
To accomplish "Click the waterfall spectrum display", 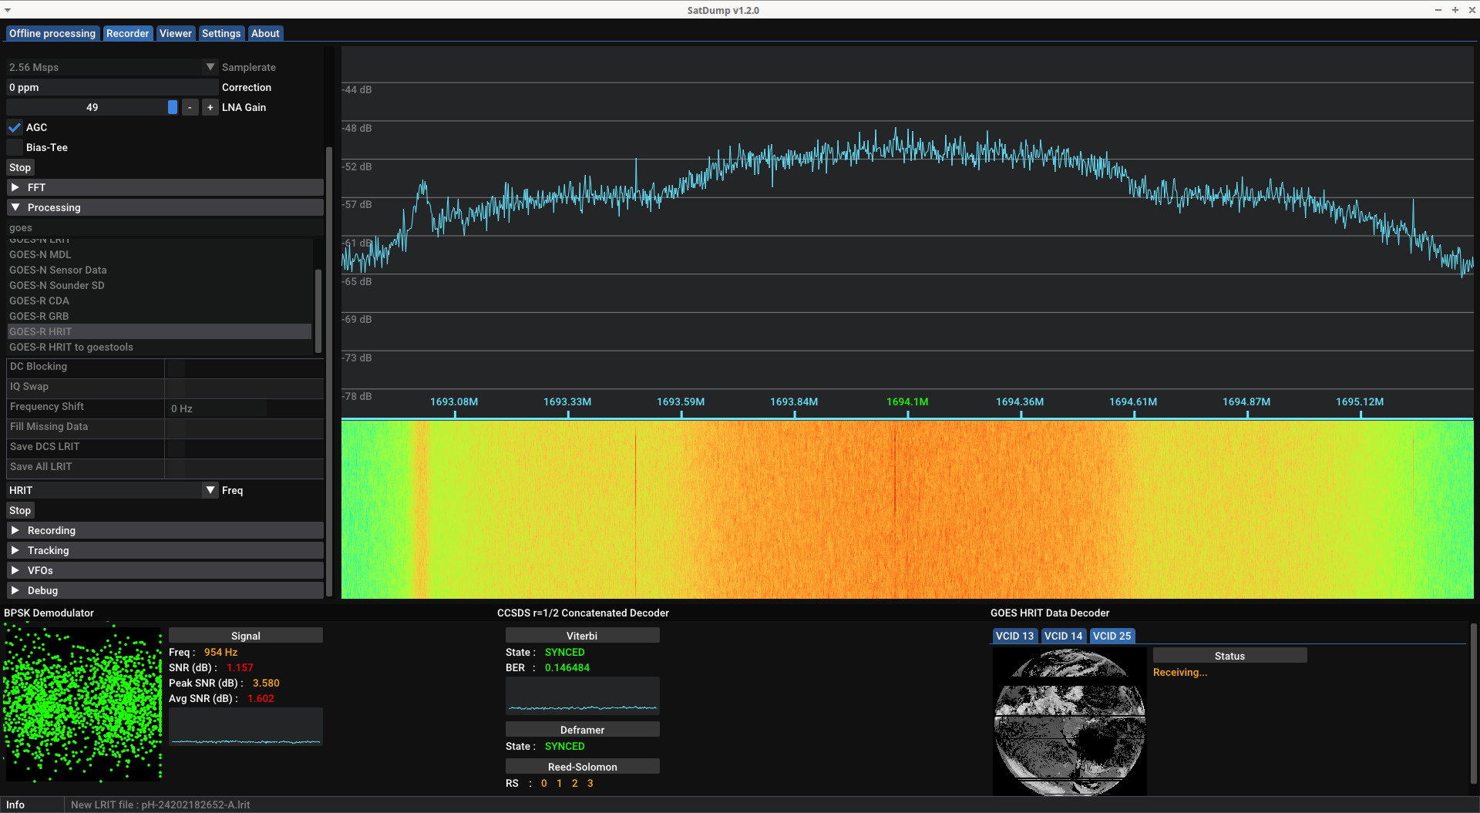I will pyautogui.click(x=907, y=509).
